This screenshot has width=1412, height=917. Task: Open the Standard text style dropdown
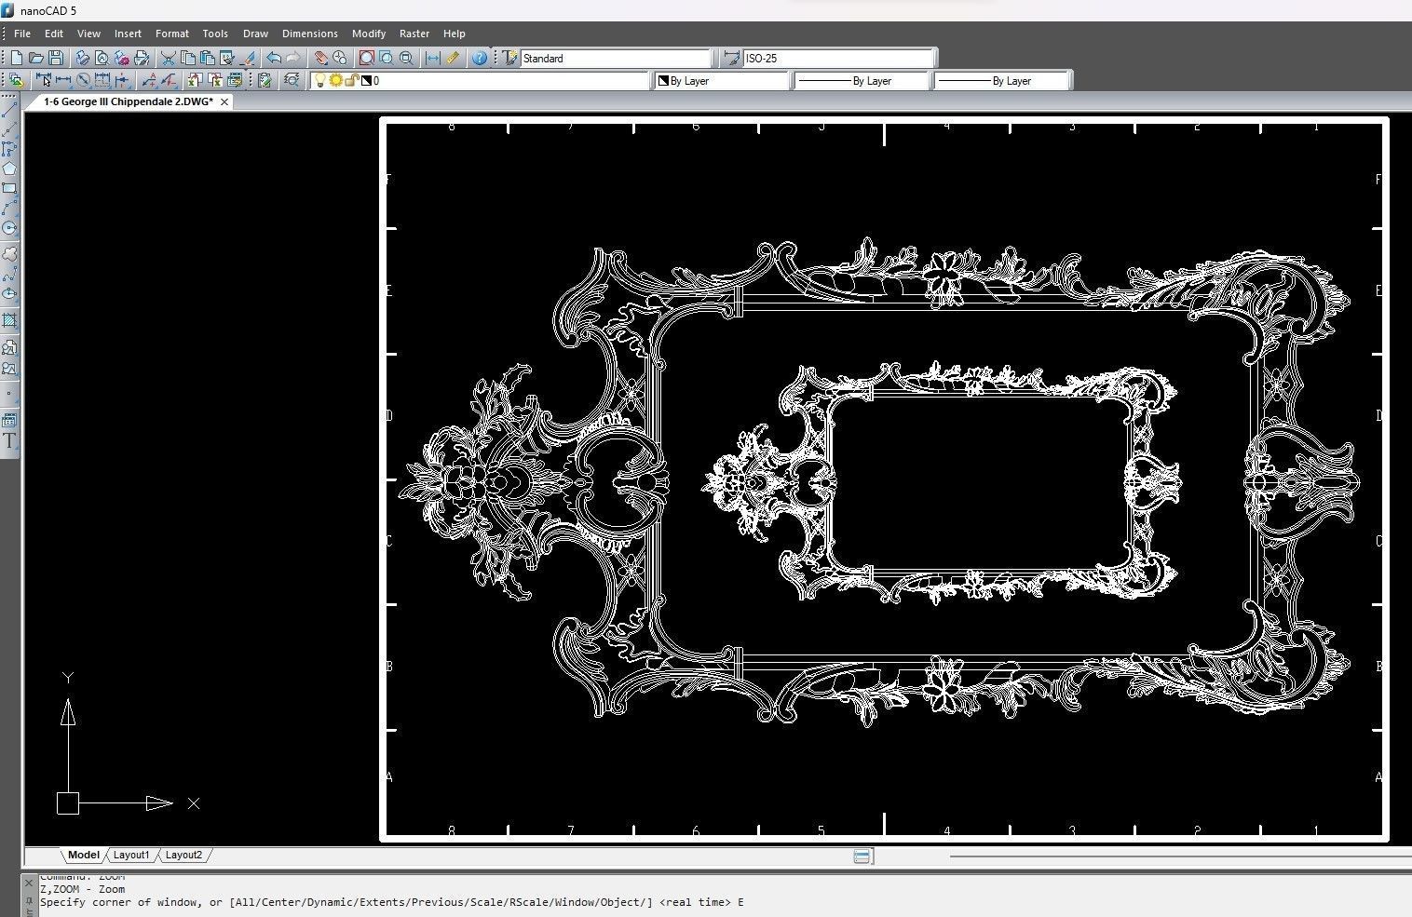(x=616, y=58)
